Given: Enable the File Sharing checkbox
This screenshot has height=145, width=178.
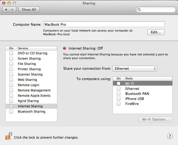Looking at the screenshot, I should coord(11,64).
